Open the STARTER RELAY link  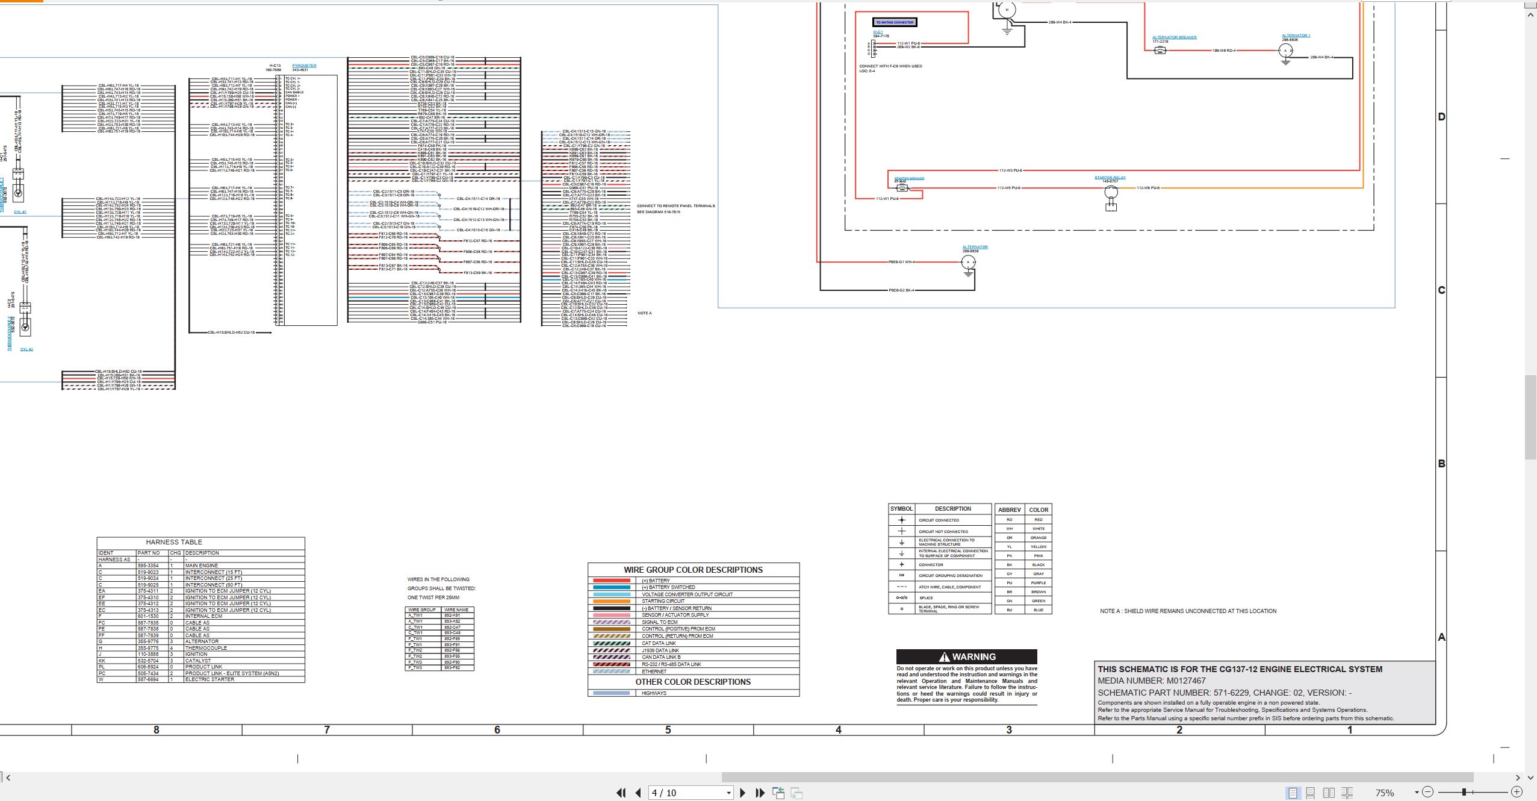coord(1110,178)
